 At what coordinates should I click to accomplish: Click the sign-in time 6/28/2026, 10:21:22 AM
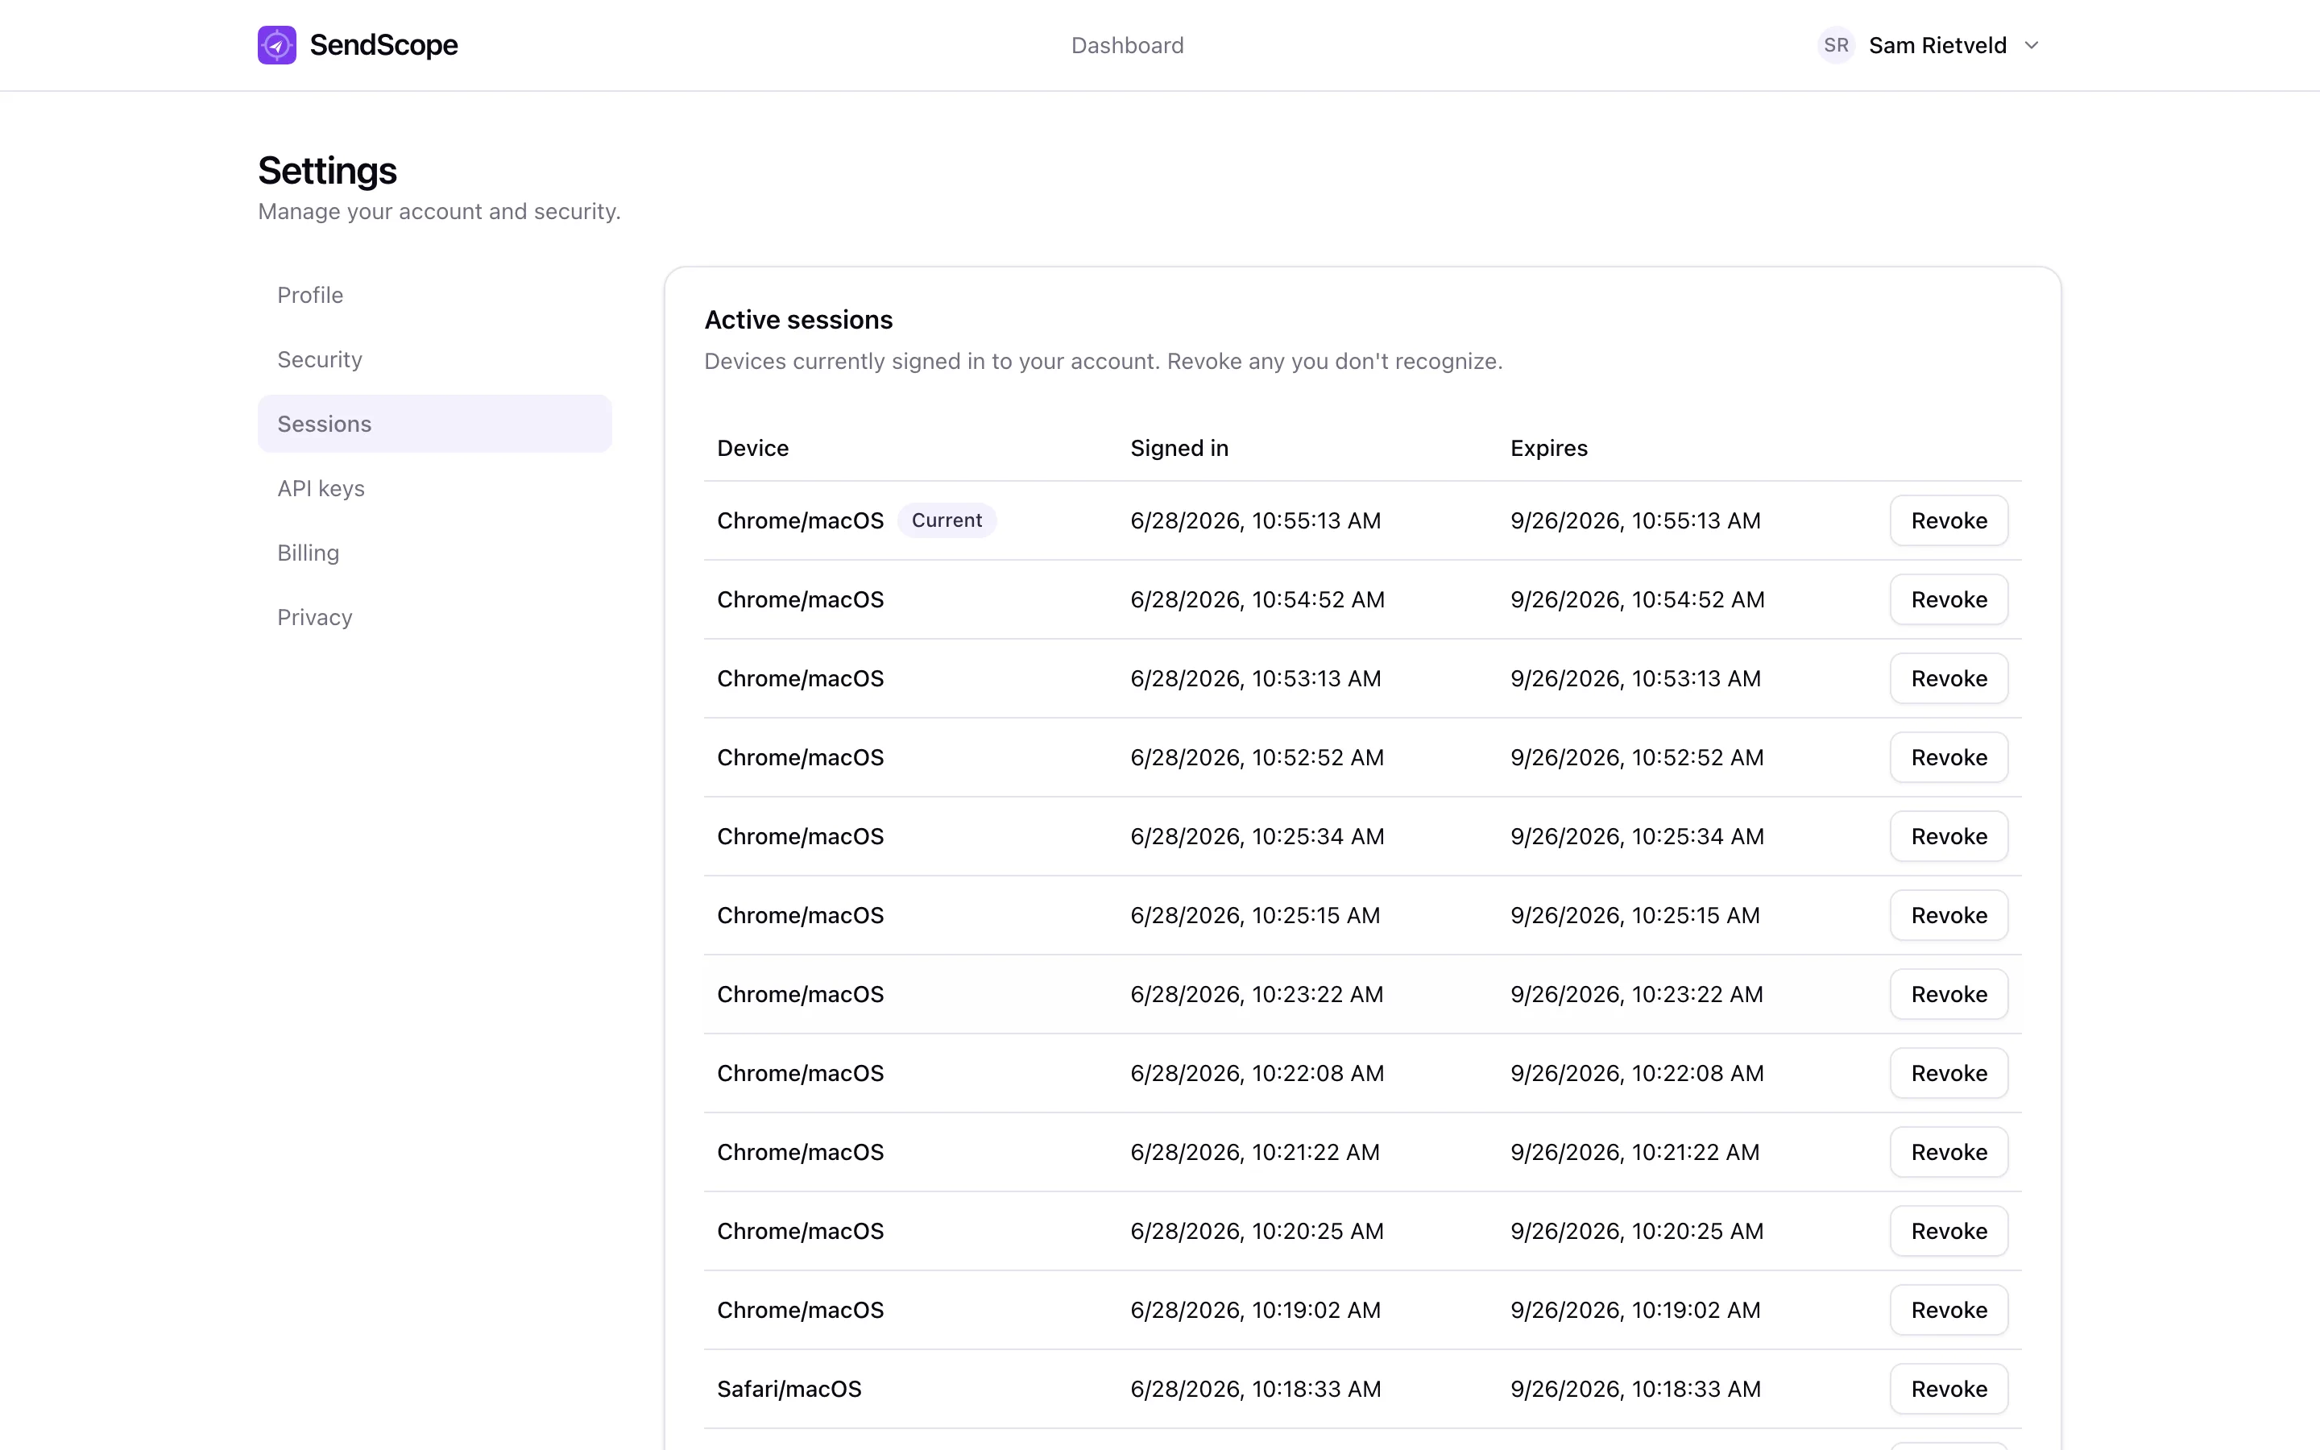point(1255,1152)
